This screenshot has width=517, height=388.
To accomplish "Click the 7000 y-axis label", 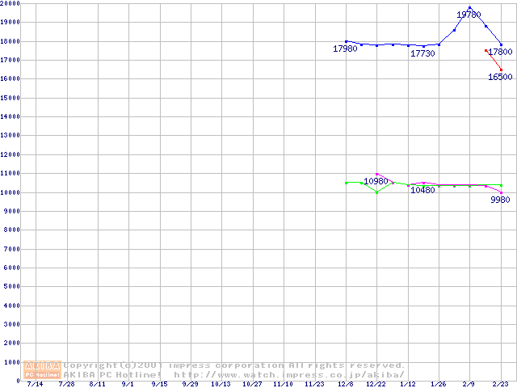I will (12, 249).
